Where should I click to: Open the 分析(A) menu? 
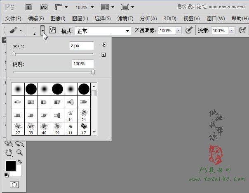(x=148, y=19)
